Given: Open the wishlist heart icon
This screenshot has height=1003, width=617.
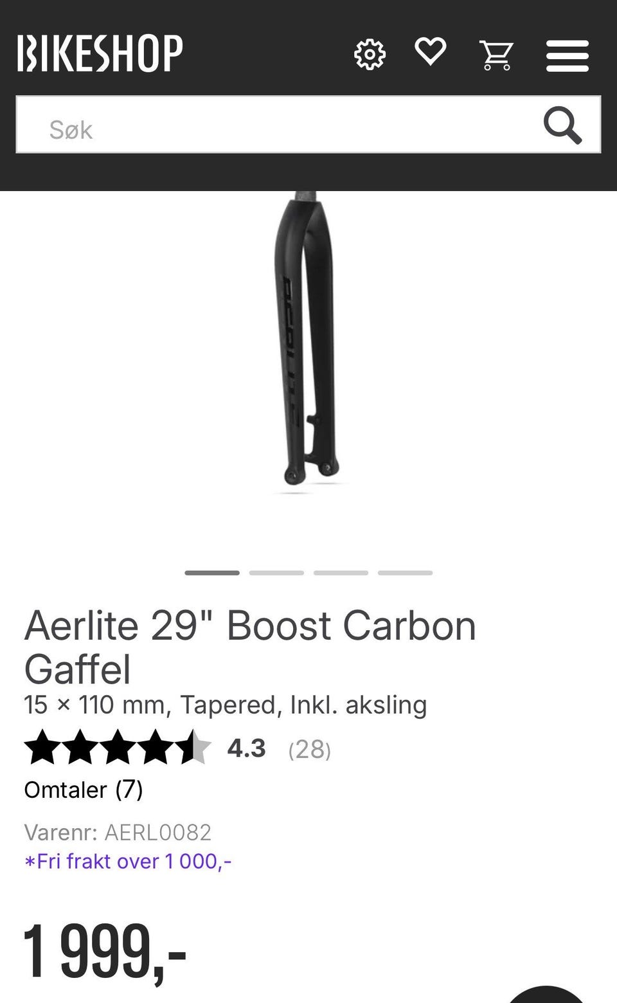Looking at the screenshot, I should (x=431, y=51).
